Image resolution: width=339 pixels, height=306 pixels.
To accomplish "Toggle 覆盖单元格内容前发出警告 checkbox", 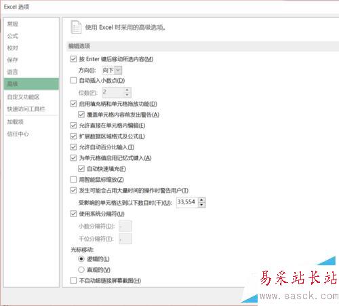I will click(x=81, y=115).
